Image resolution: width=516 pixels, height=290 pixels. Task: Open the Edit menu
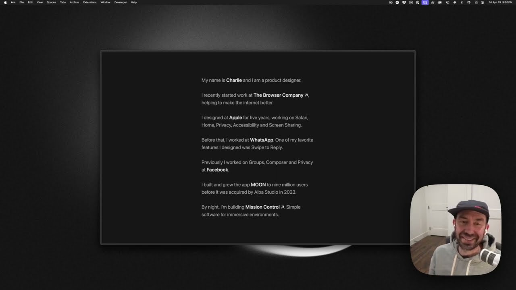(30, 2)
